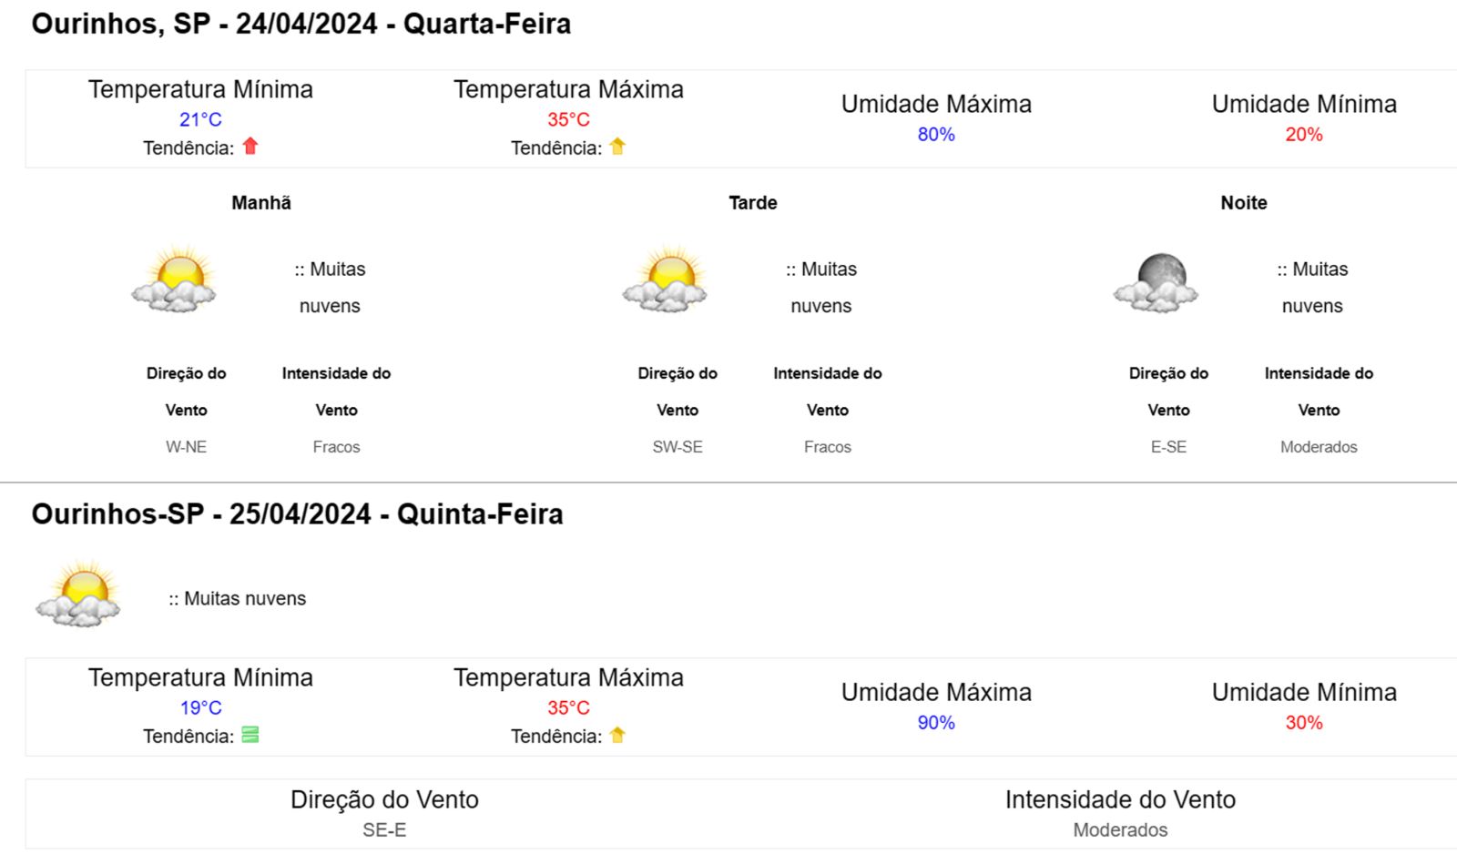Click the 80% maximum humidity value
Viewport: 1457px width, 854px height.
pyautogui.click(x=936, y=135)
